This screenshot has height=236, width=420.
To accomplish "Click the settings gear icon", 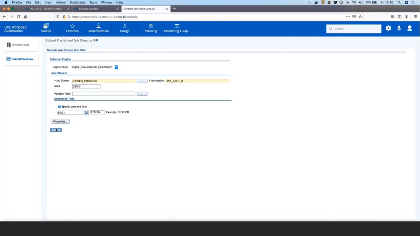I will (x=388, y=28).
